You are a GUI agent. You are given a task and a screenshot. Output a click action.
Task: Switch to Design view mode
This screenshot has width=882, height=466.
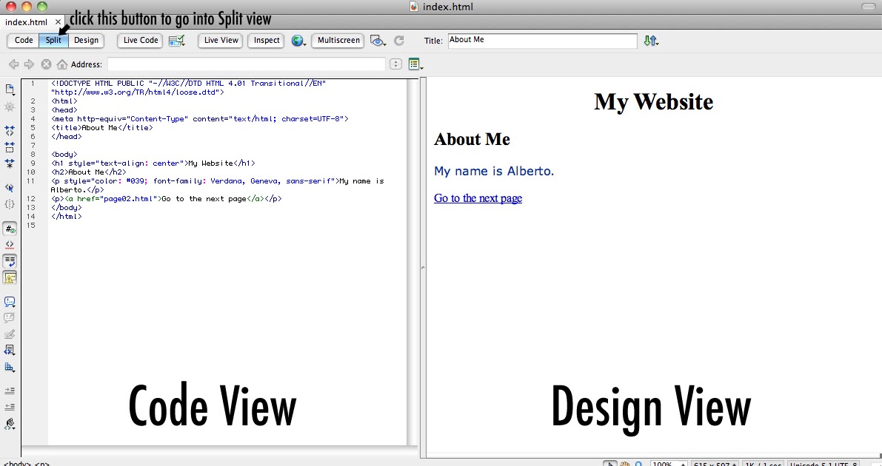point(86,41)
